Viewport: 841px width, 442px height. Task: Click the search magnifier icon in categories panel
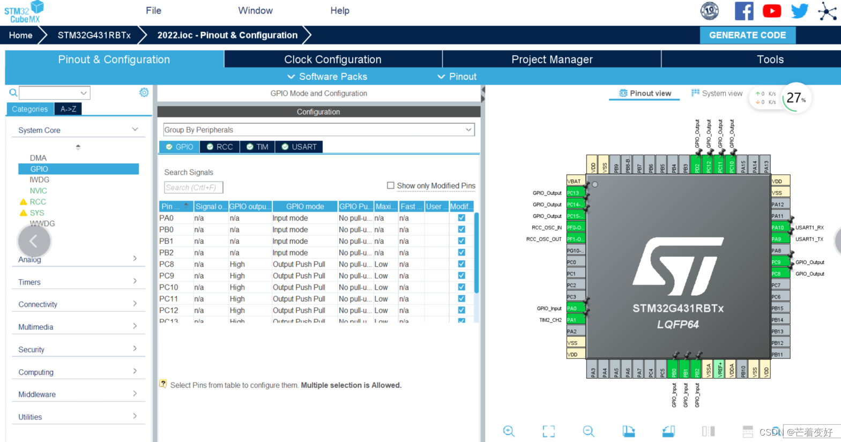point(13,93)
